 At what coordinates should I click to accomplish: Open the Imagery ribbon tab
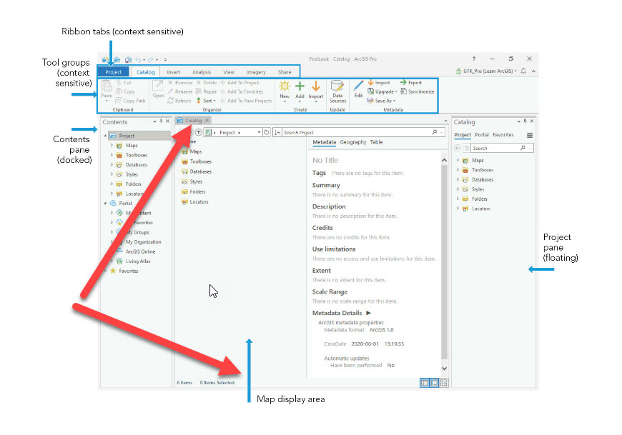[256, 72]
